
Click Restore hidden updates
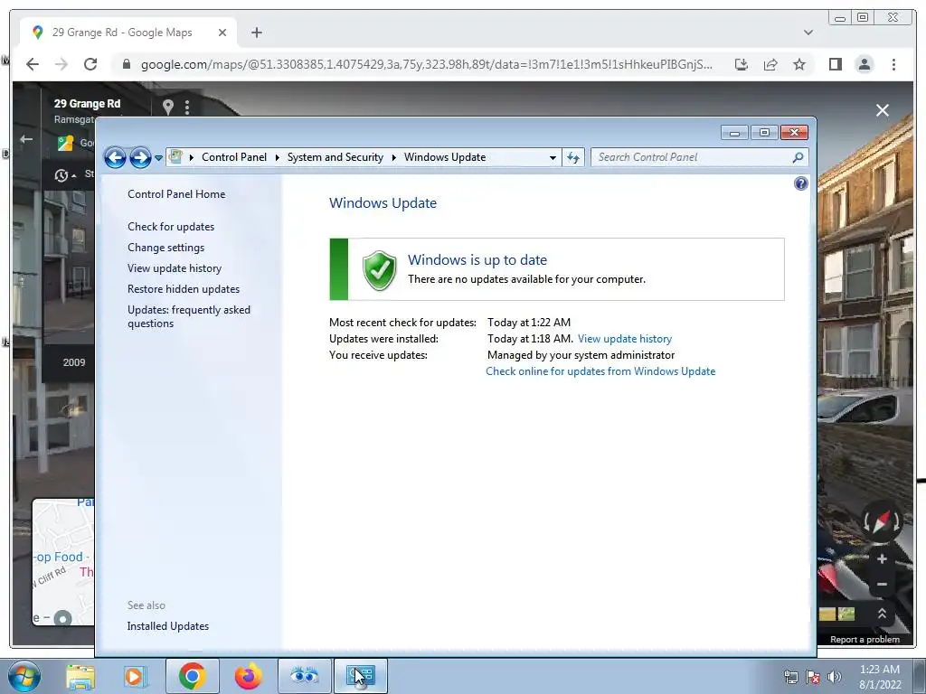tap(184, 288)
